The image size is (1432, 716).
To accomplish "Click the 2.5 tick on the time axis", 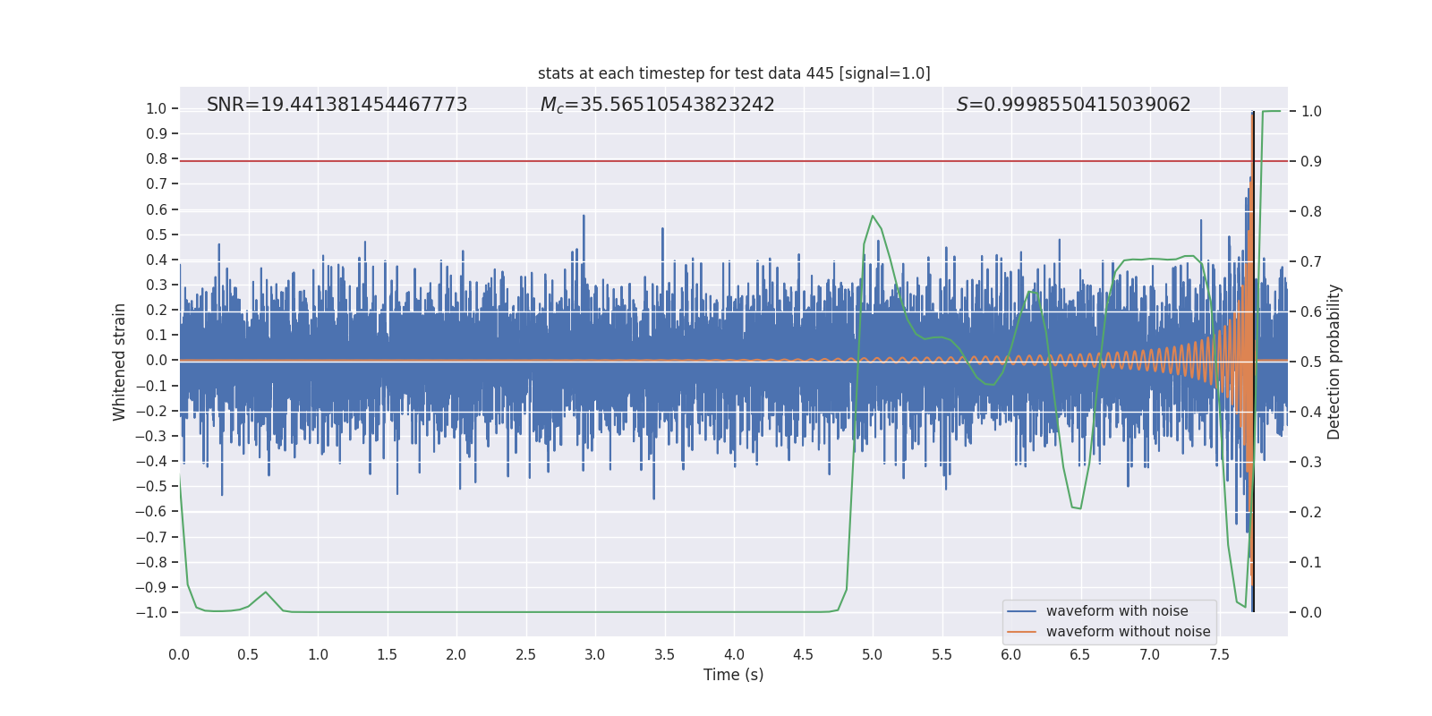I will (x=525, y=654).
